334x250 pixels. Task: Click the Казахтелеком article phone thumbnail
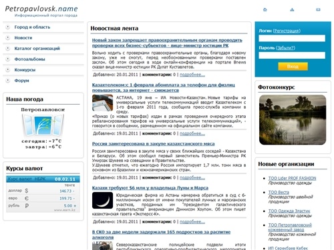point(102,103)
